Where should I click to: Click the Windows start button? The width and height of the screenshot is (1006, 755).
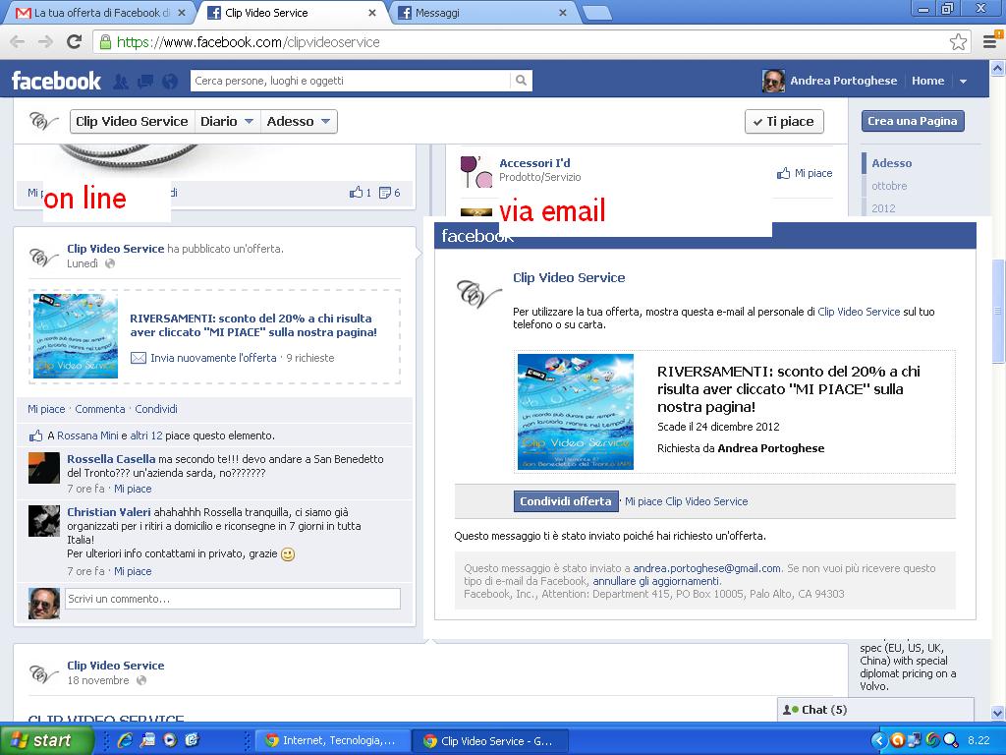click(x=47, y=740)
